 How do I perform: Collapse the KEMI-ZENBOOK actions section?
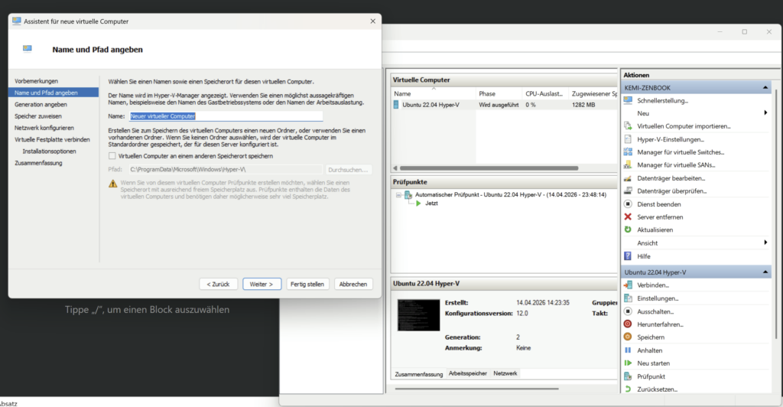765,88
